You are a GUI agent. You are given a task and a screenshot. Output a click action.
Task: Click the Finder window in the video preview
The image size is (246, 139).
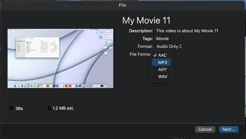(x=38, y=47)
